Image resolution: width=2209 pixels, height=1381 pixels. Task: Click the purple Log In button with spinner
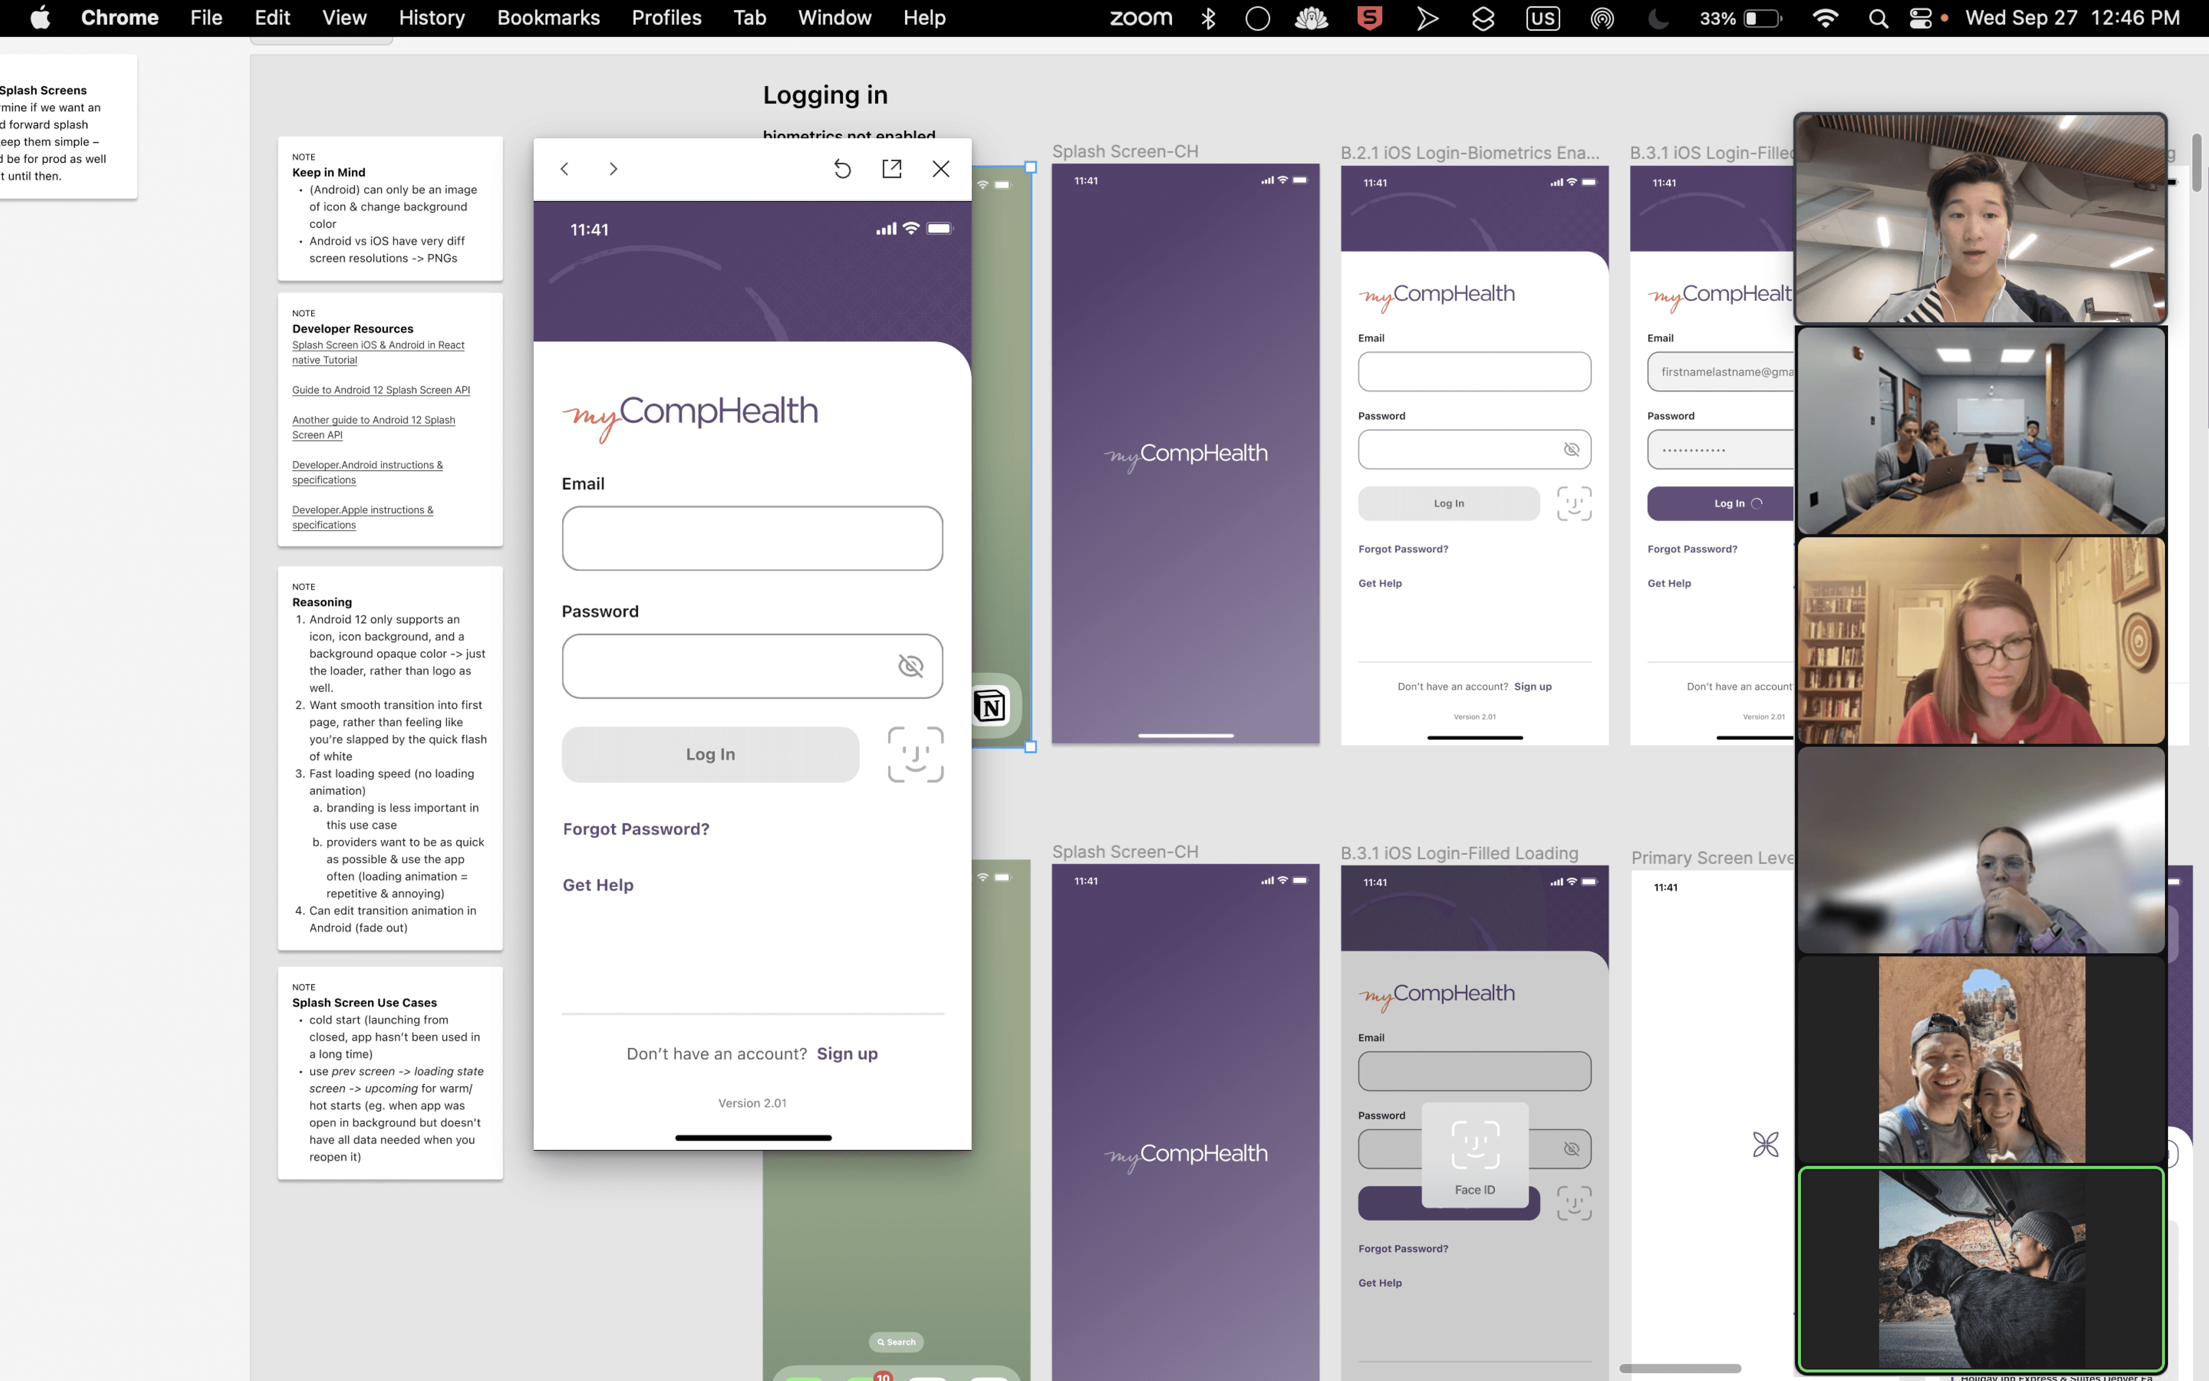click(x=1721, y=503)
